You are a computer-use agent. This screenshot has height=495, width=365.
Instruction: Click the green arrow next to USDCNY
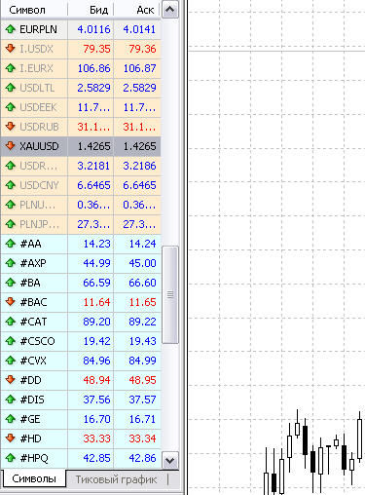pos(11,185)
